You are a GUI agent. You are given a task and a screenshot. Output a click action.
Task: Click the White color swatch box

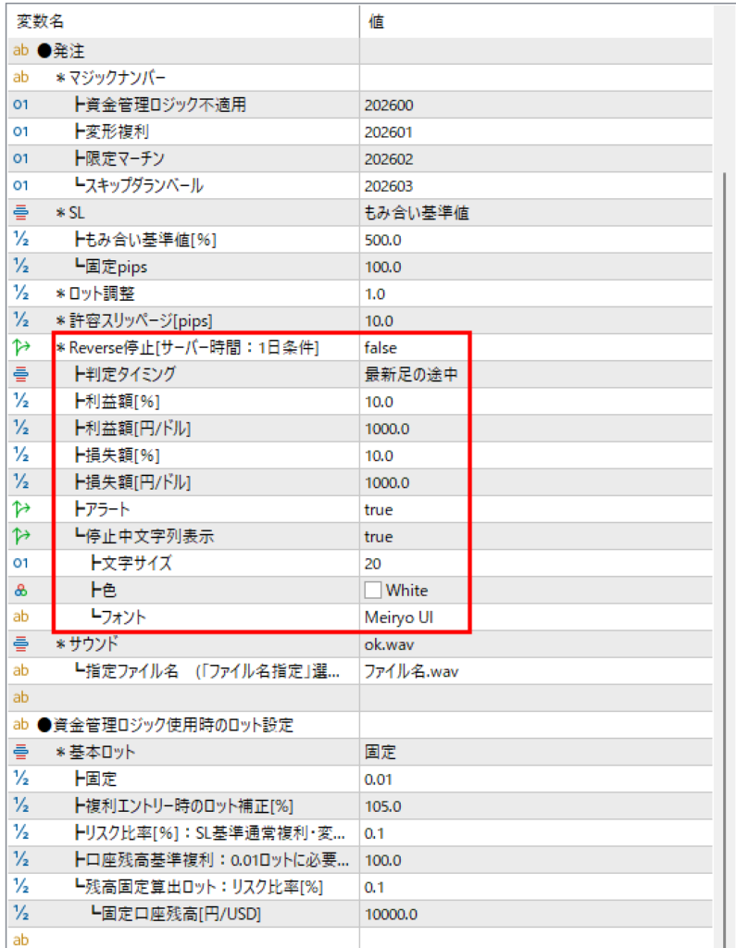click(x=373, y=590)
